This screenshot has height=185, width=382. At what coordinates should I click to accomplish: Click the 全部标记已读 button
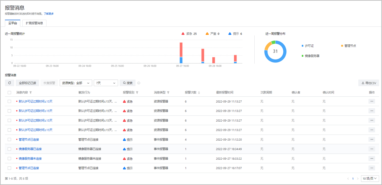(27, 83)
